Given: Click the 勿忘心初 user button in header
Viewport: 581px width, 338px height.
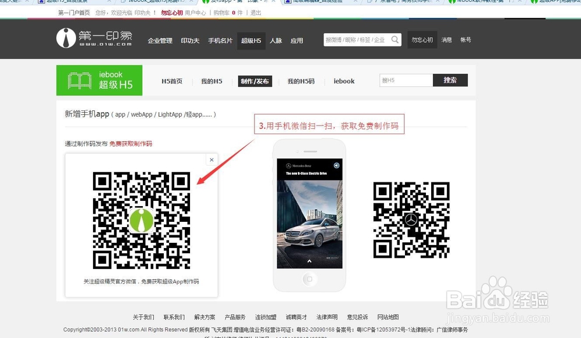Looking at the screenshot, I should coord(422,39).
